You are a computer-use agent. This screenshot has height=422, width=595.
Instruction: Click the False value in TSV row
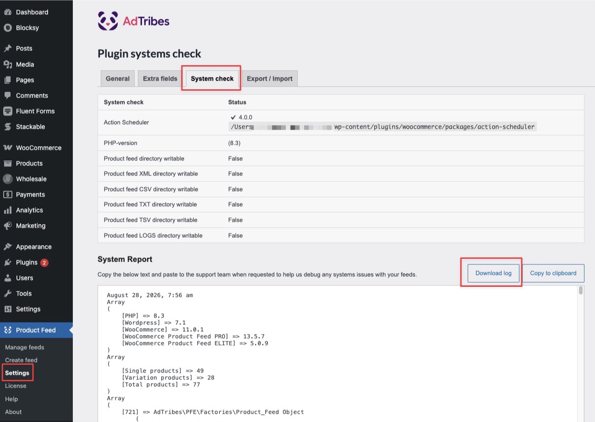click(235, 220)
